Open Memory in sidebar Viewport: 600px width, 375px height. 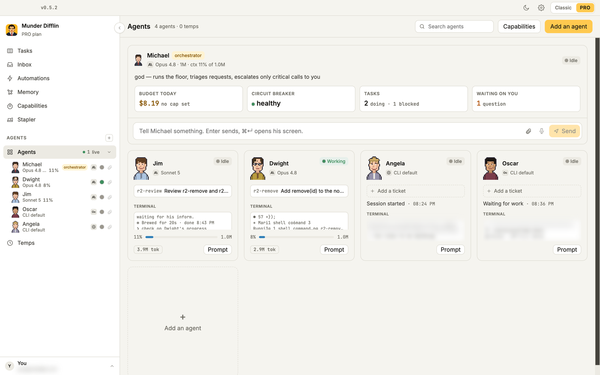(x=60, y=92)
